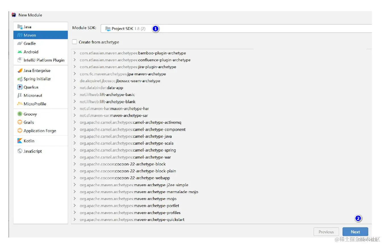
Task: Expand cocoon-22-archetype-webapp node
Action: [75, 178]
